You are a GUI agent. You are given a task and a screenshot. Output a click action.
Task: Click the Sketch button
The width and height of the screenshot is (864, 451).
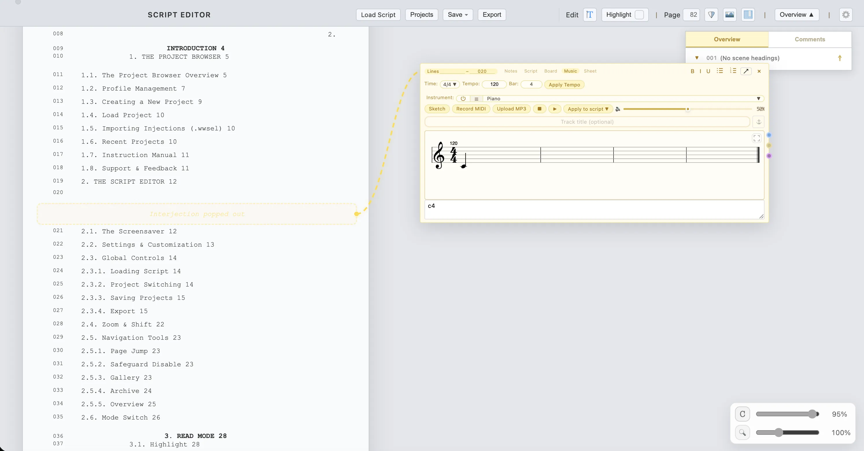pos(437,109)
